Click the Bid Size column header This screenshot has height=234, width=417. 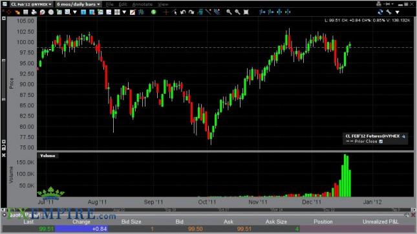pyautogui.click(x=131, y=222)
